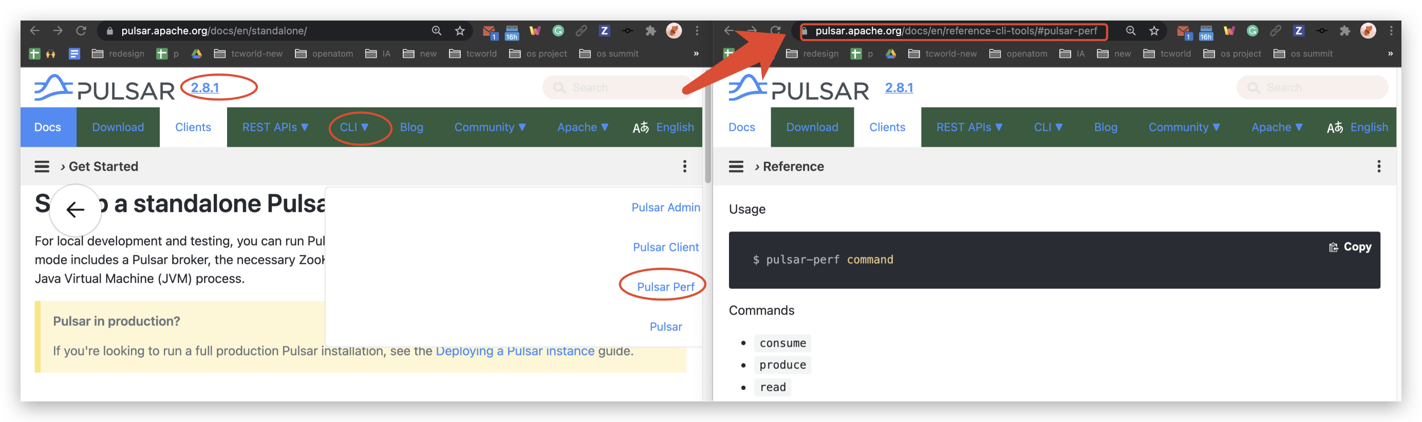Expand the Apache dropdown in right window
The height and width of the screenshot is (422, 1422).
(1277, 127)
